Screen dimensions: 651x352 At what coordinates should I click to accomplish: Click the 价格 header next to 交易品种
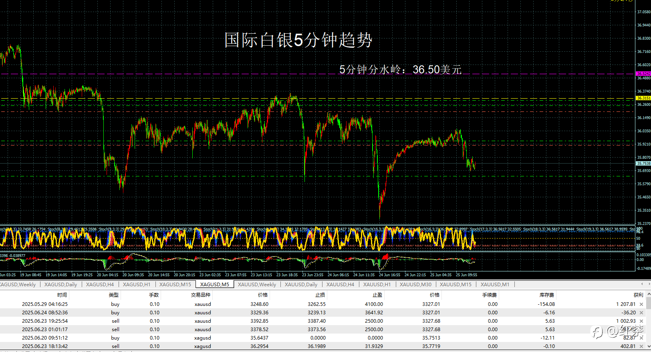(x=263, y=295)
